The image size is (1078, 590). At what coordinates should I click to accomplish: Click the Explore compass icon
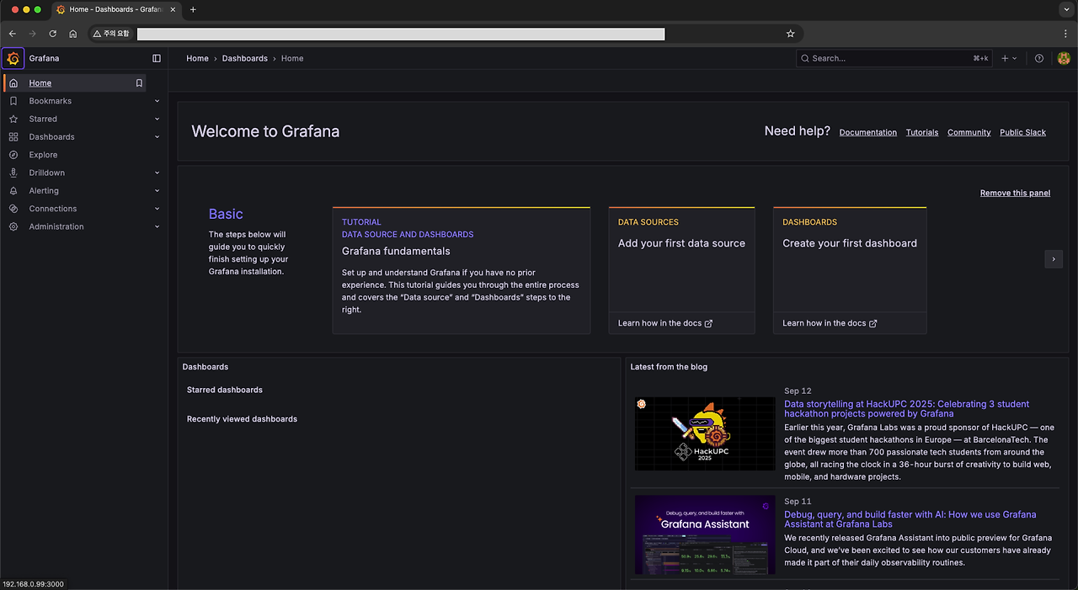pyautogui.click(x=13, y=155)
